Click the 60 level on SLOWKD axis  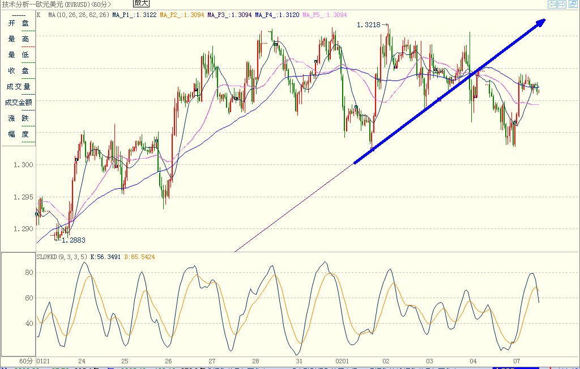(x=29, y=298)
